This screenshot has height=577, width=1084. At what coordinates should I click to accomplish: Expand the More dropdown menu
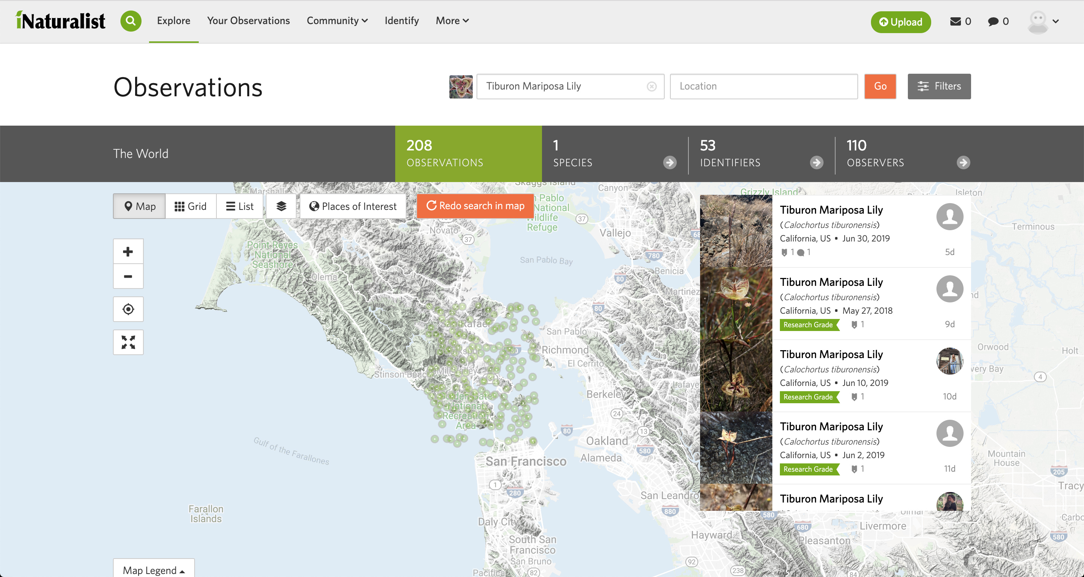[452, 21]
